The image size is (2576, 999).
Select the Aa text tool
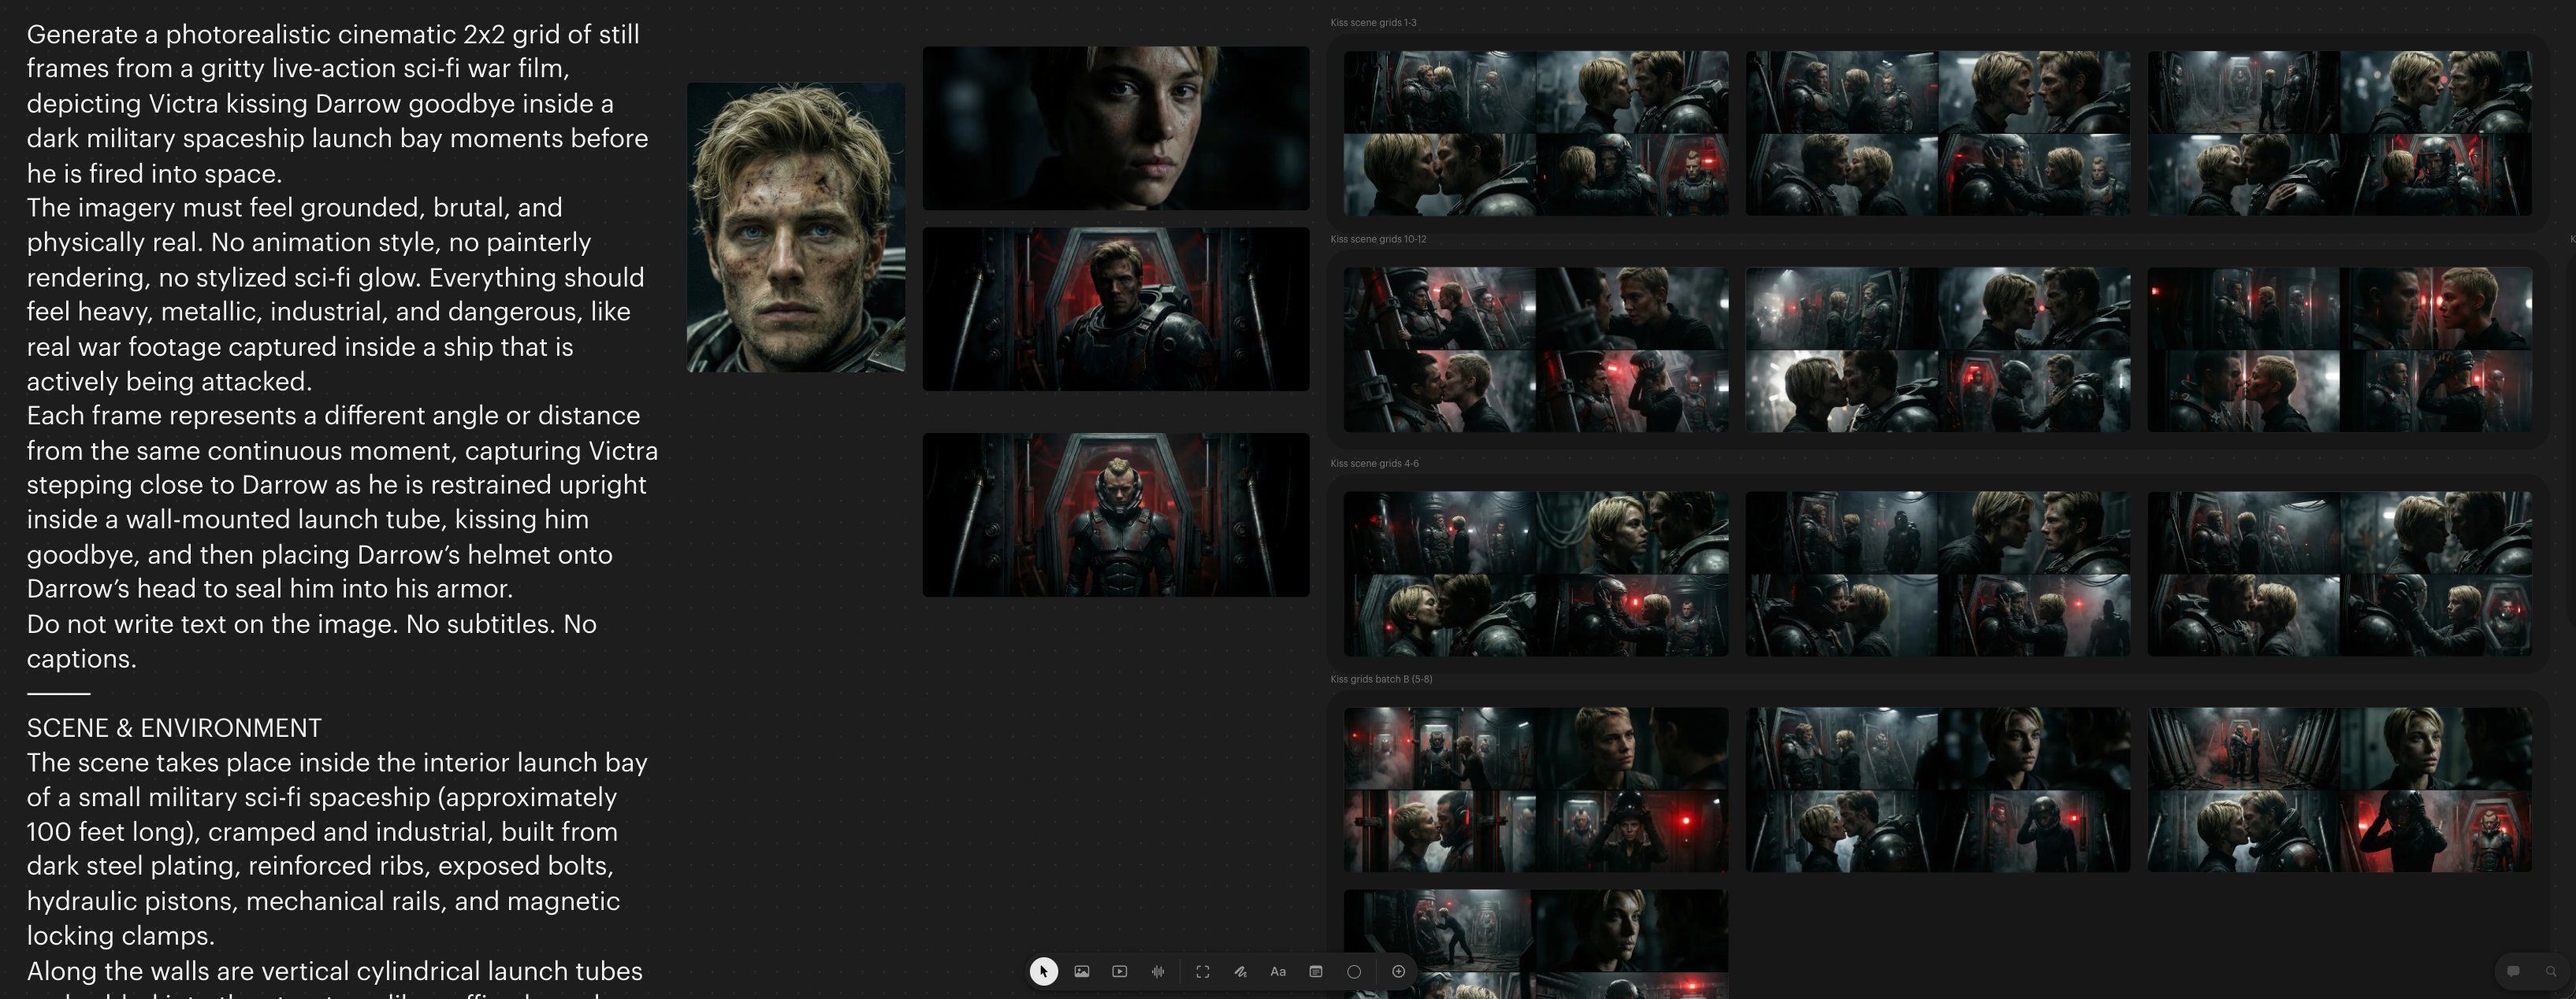coord(1278,971)
